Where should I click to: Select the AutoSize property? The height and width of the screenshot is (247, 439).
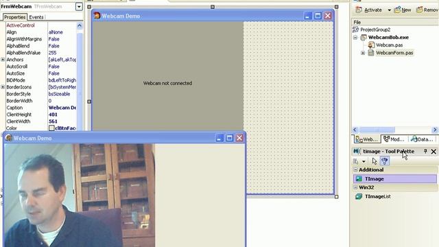[15, 73]
